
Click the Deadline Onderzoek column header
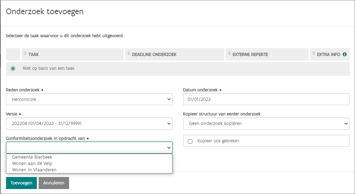[x=154, y=55]
